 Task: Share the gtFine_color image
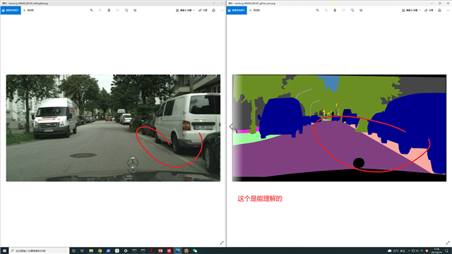[x=429, y=11]
